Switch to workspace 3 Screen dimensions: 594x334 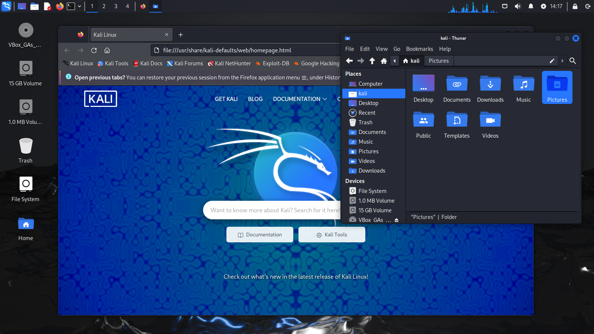point(116,6)
